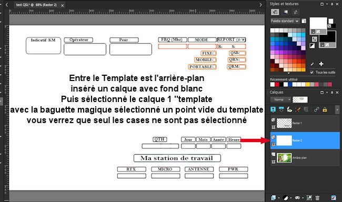The height and width of the screenshot is (202, 342).
Task: Open the gradient/HSL map tab in Styles et textures
Action: (286, 12)
